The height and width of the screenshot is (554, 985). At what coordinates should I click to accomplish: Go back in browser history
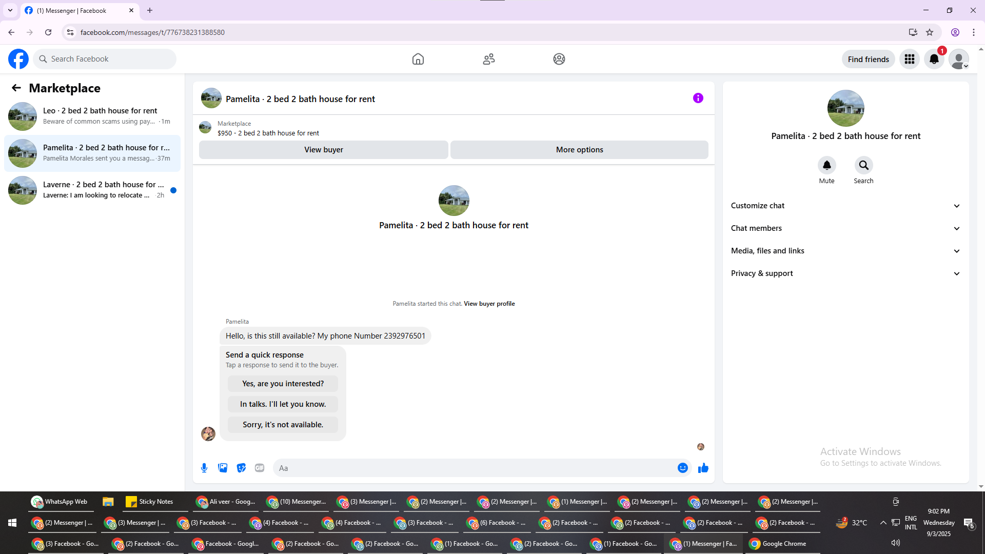pyautogui.click(x=11, y=32)
